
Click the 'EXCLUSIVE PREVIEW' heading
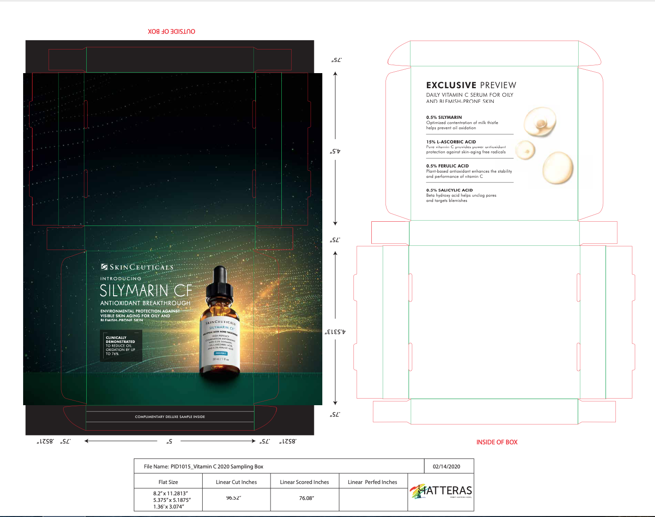[x=471, y=85]
